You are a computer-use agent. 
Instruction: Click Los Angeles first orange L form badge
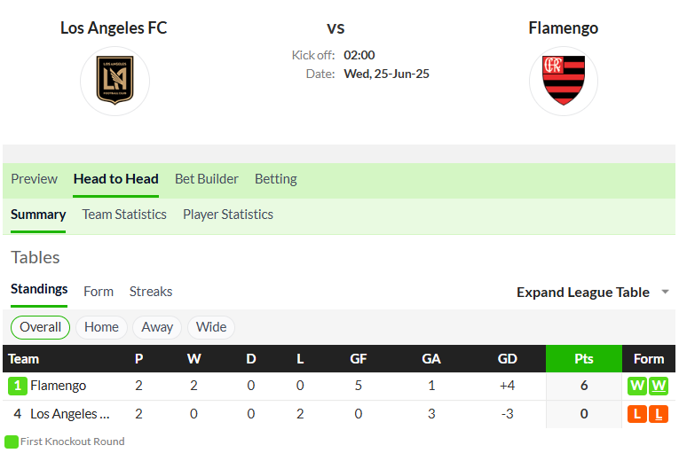pos(637,414)
